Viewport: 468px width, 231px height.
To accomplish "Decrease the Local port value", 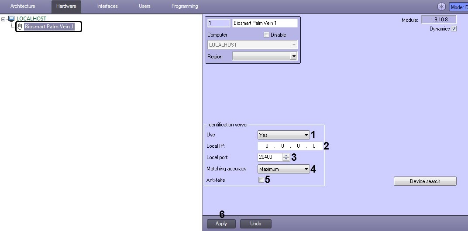I will point(286,159).
